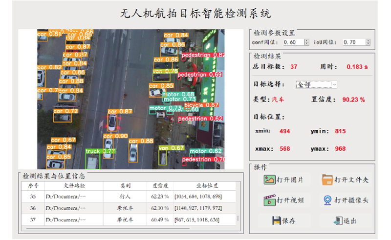Activate the 打开视频 button label
The width and height of the screenshot is (391, 240).
[290, 200]
